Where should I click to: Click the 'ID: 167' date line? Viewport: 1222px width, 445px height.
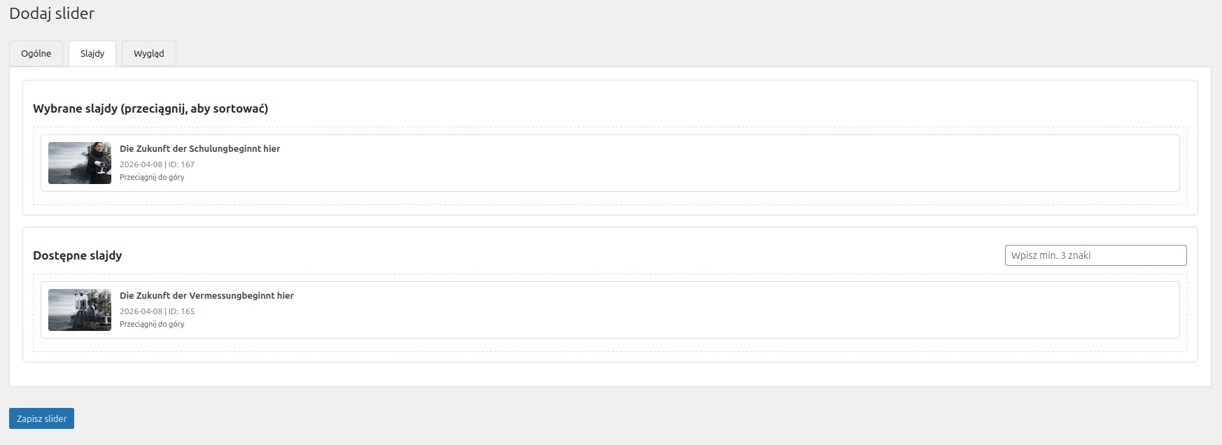pos(157,164)
